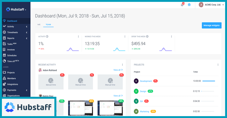The width and height of the screenshot is (227, 118).
Task: Open Adam Ruhland's third Manual time card
Action: [x=110, y=82]
